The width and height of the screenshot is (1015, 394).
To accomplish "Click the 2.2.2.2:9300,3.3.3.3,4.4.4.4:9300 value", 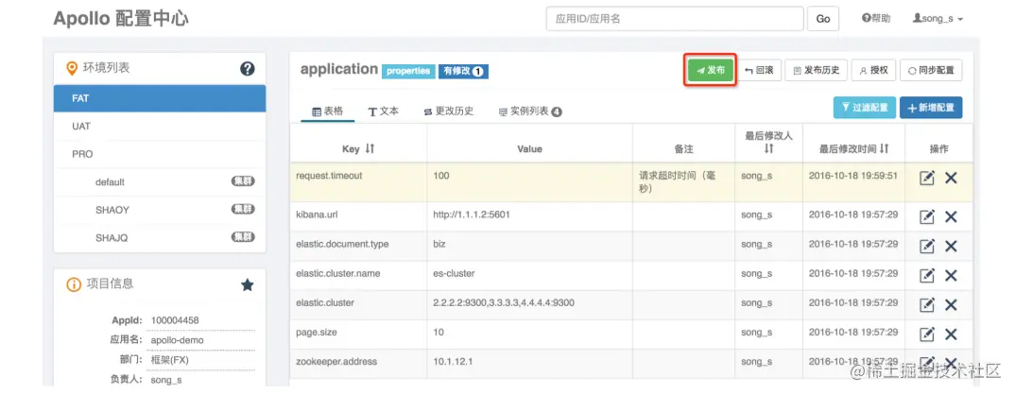I will [x=504, y=302].
